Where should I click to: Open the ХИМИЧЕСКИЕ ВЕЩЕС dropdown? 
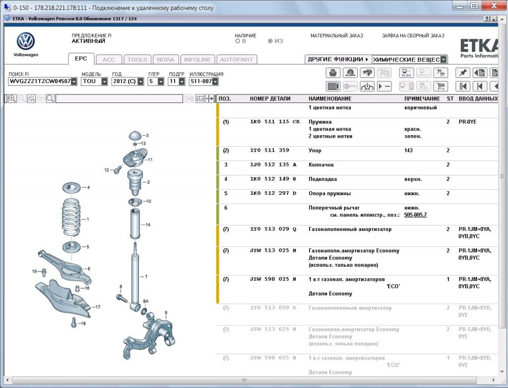pos(444,60)
